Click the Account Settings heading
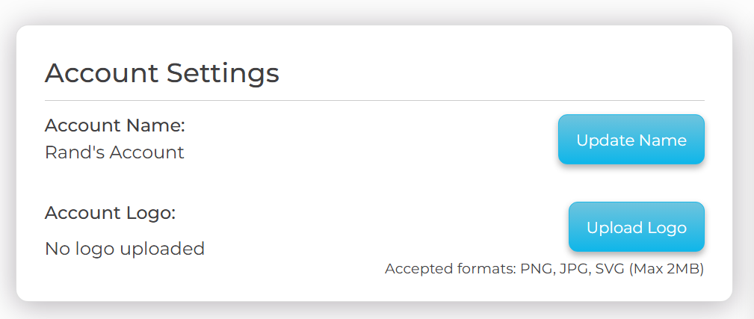 pyautogui.click(x=162, y=73)
